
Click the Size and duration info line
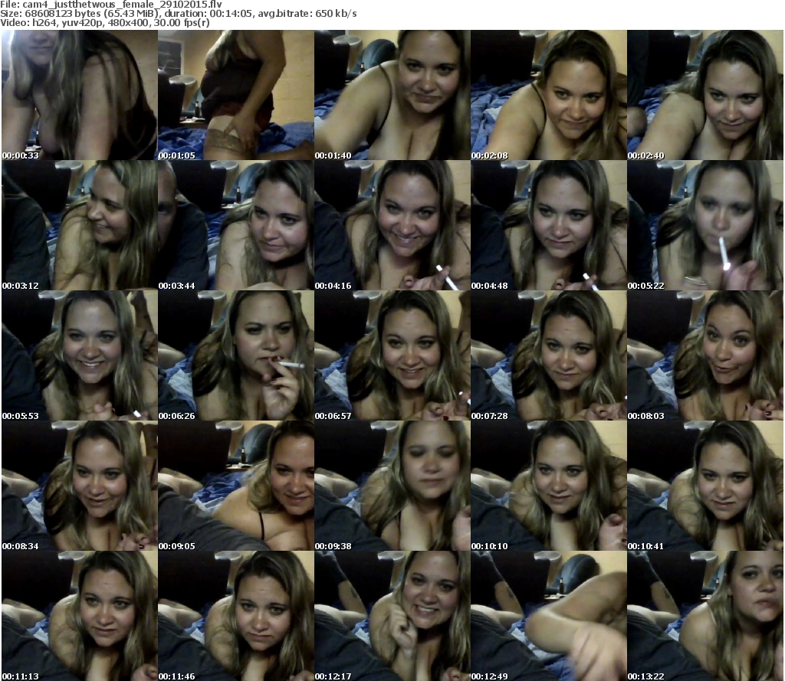[178, 14]
